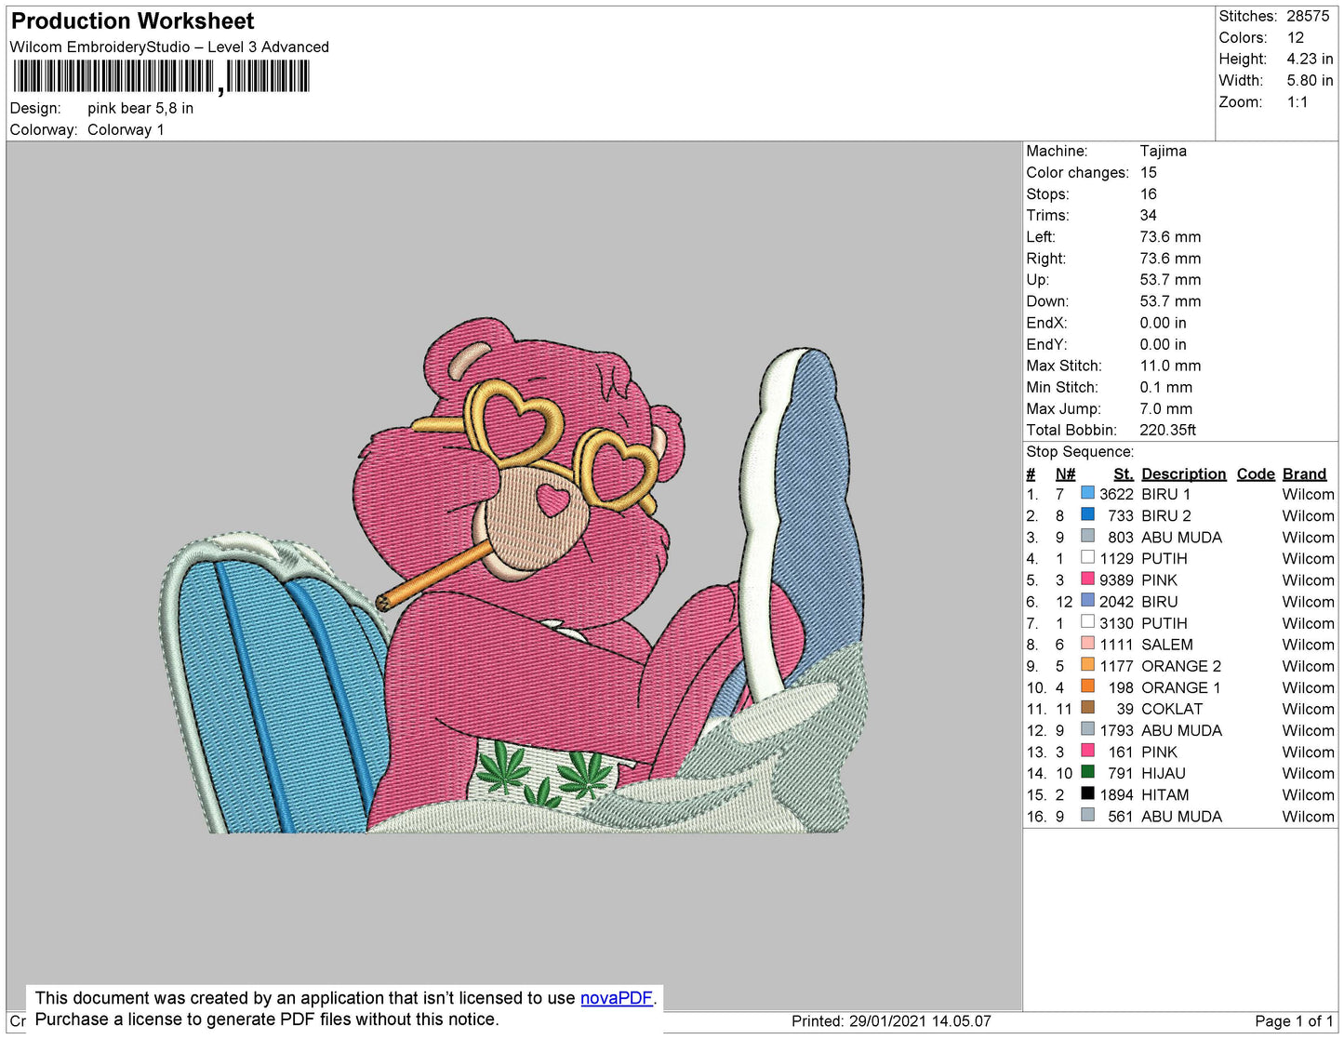The width and height of the screenshot is (1344, 1039).
Task: Click the Up value 53.7 mm
Action: point(1170,279)
